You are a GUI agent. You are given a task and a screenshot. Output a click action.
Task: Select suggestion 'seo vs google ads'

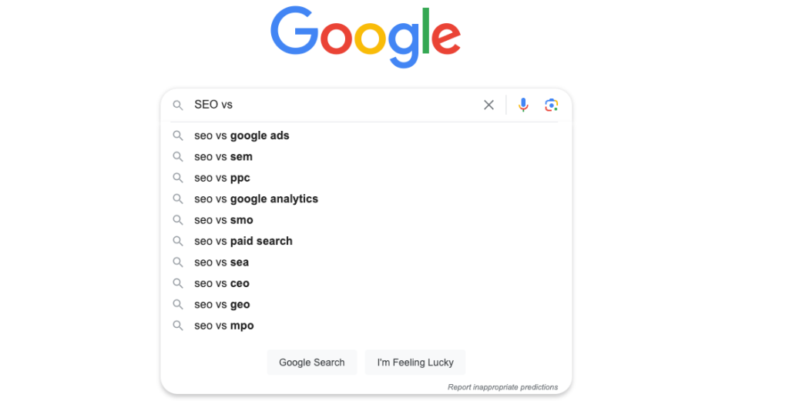(366, 135)
